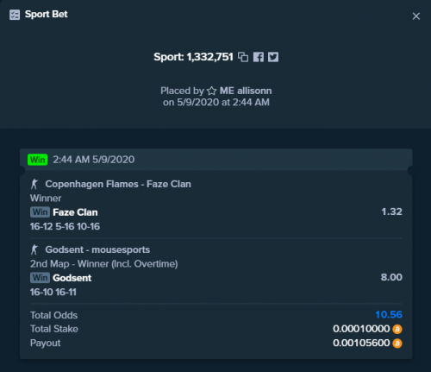This screenshot has height=372, width=431.
Task: Click the Total Odds value 10.56
Action: (x=389, y=314)
